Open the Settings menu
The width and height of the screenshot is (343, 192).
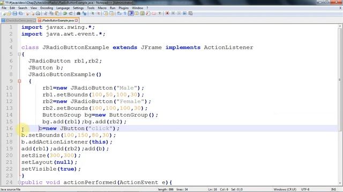(78, 8)
